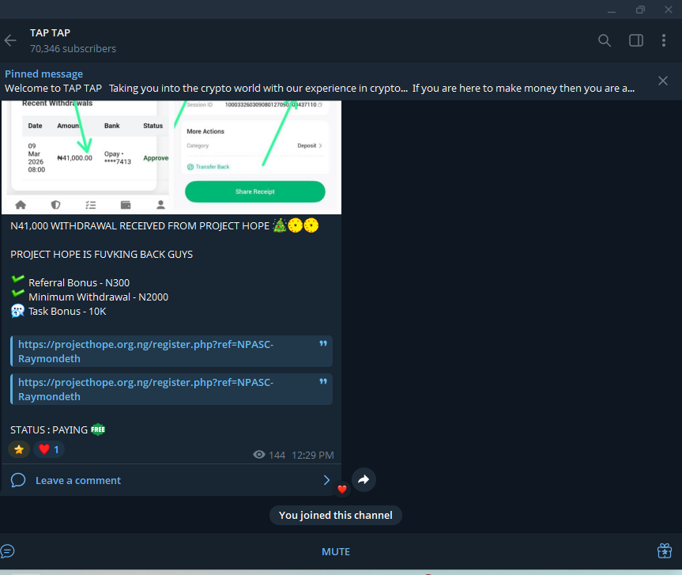The image size is (682, 575).
Task: Open the pinned welcome message
Action: (316, 81)
